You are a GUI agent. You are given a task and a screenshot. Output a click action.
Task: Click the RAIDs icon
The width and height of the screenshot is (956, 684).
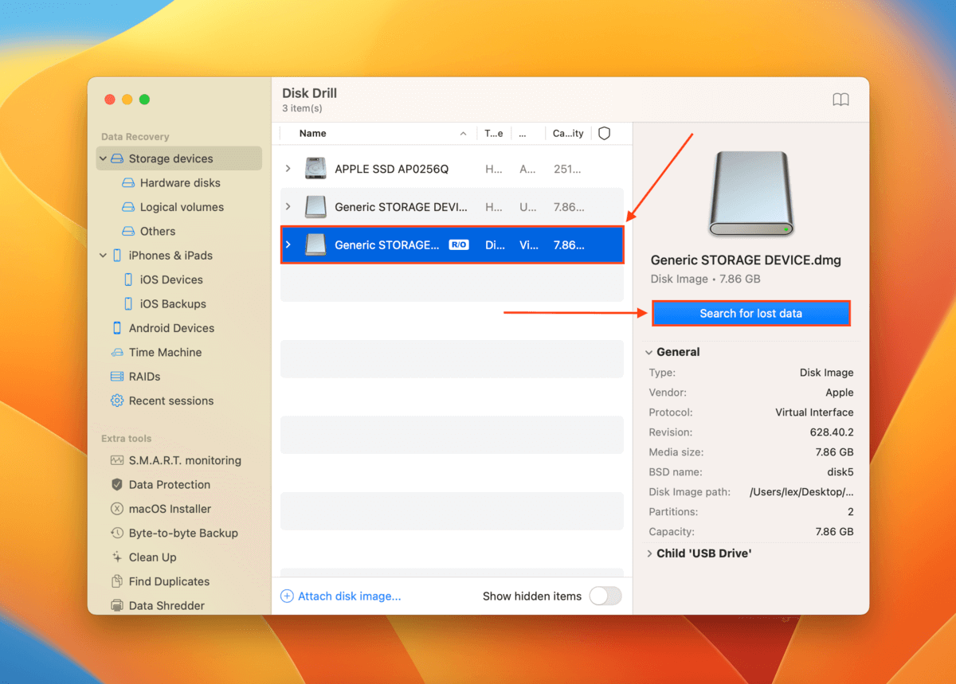click(x=117, y=377)
